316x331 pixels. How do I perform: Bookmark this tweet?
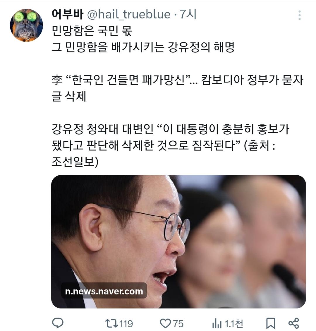click(x=270, y=323)
